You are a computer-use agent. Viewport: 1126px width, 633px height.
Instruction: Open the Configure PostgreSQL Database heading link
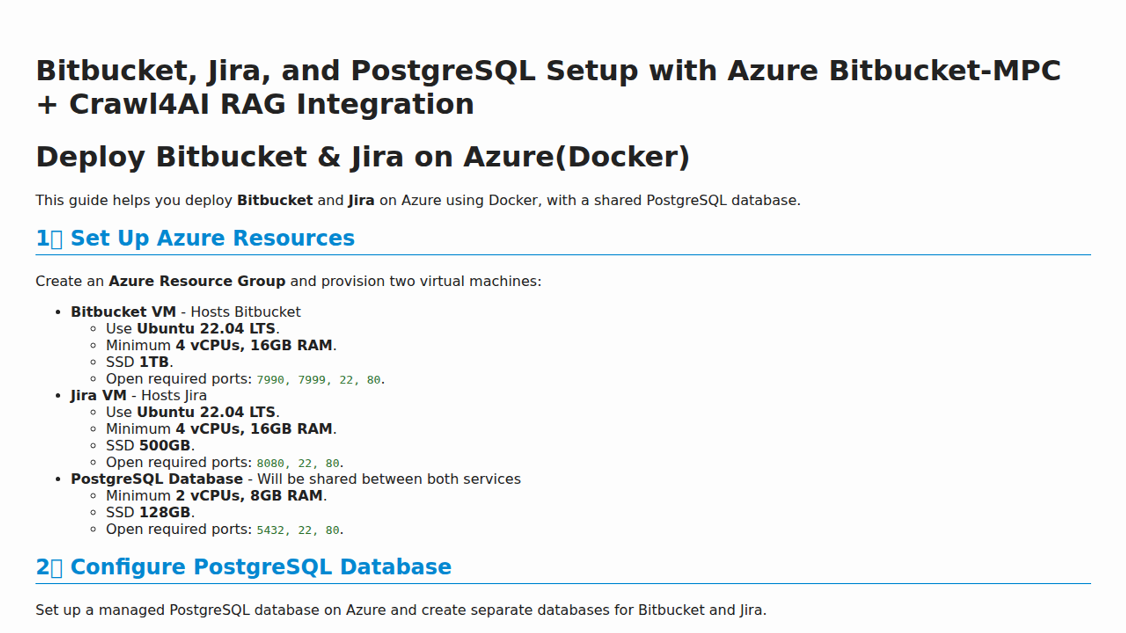[261, 567]
